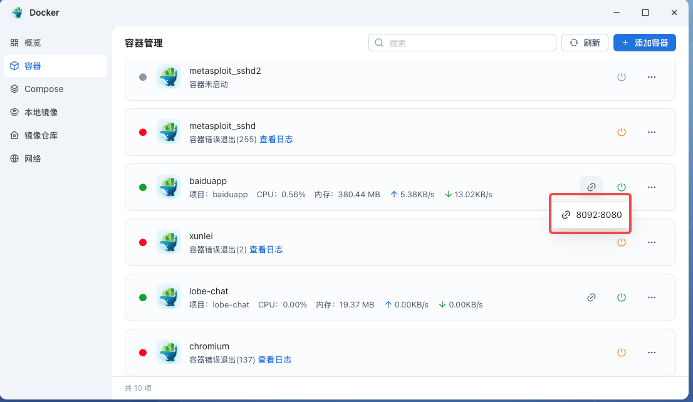The height and width of the screenshot is (402, 693).
Task: View logs link for chromium
Action: [x=274, y=360]
